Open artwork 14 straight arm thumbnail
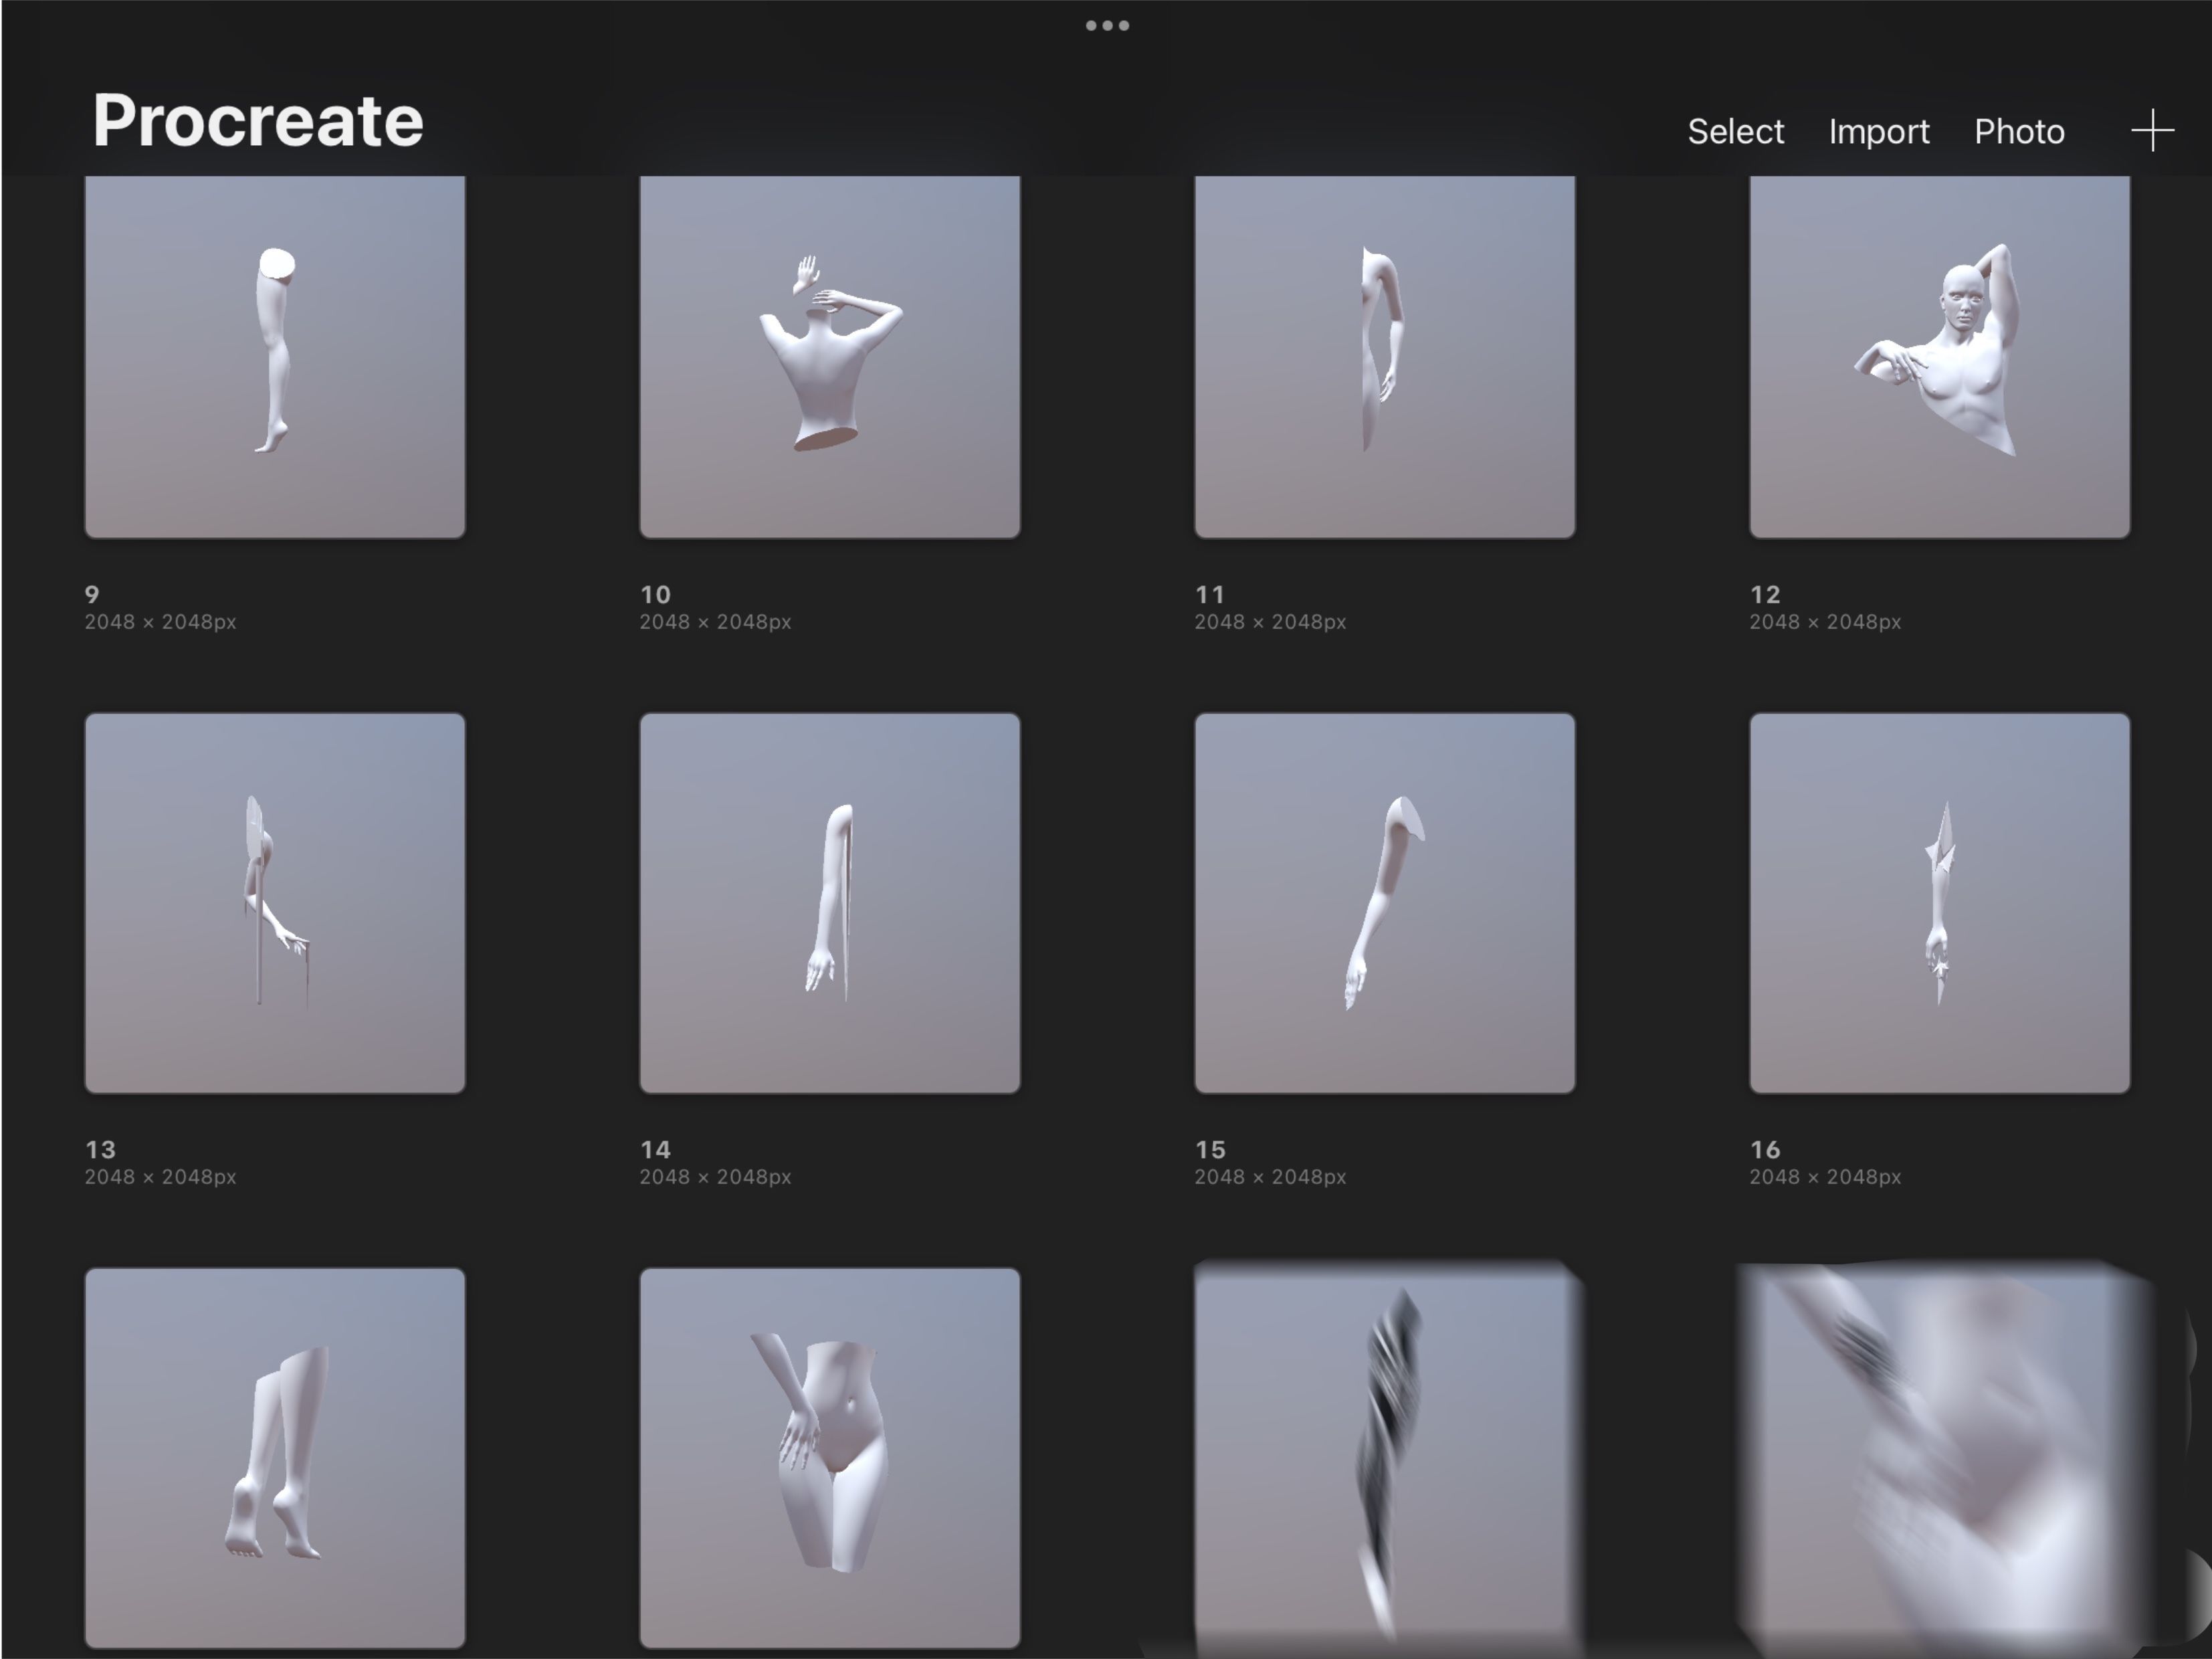Viewport: 2212px width, 1659px height. coord(829,902)
